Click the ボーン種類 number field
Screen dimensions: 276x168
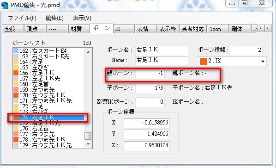[x=246, y=50]
